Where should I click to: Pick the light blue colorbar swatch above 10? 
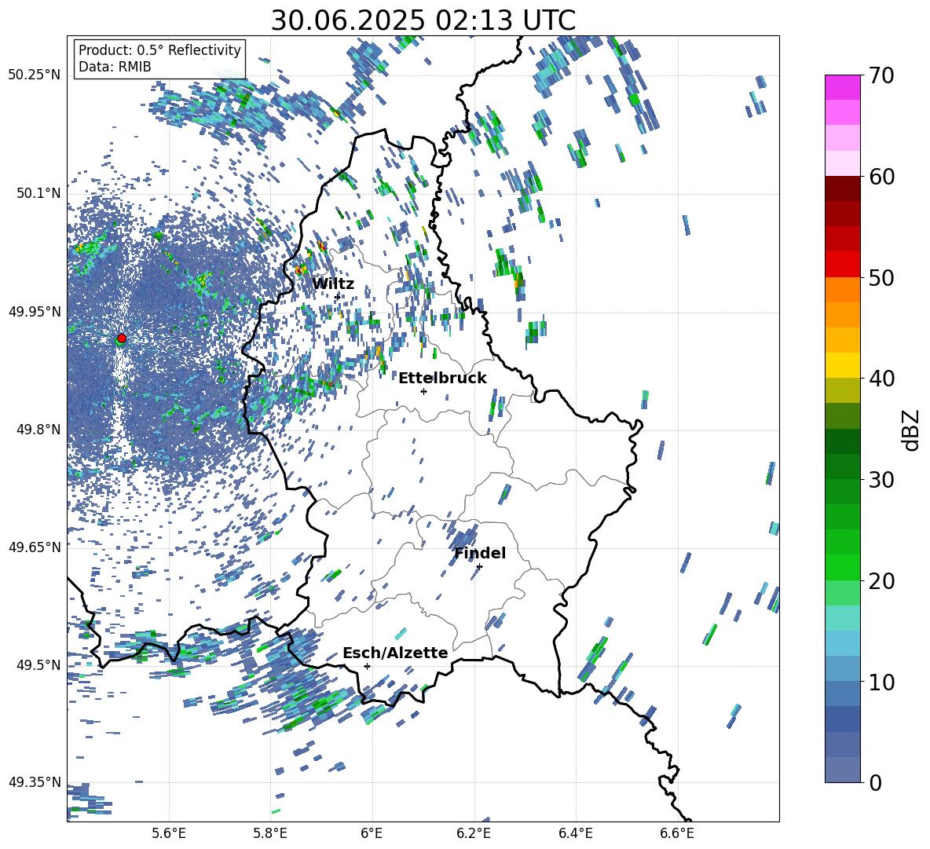[842, 669]
